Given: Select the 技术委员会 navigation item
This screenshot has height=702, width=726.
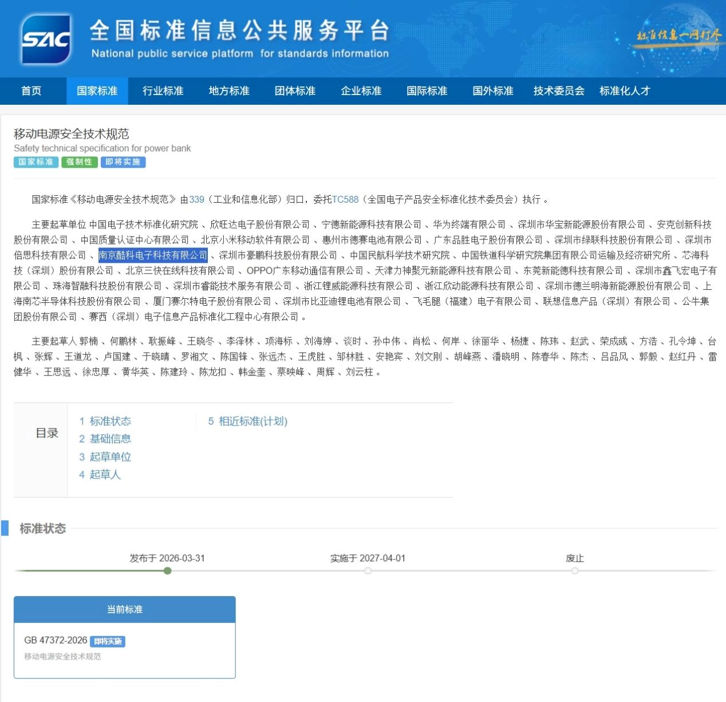Looking at the screenshot, I should pos(558,90).
